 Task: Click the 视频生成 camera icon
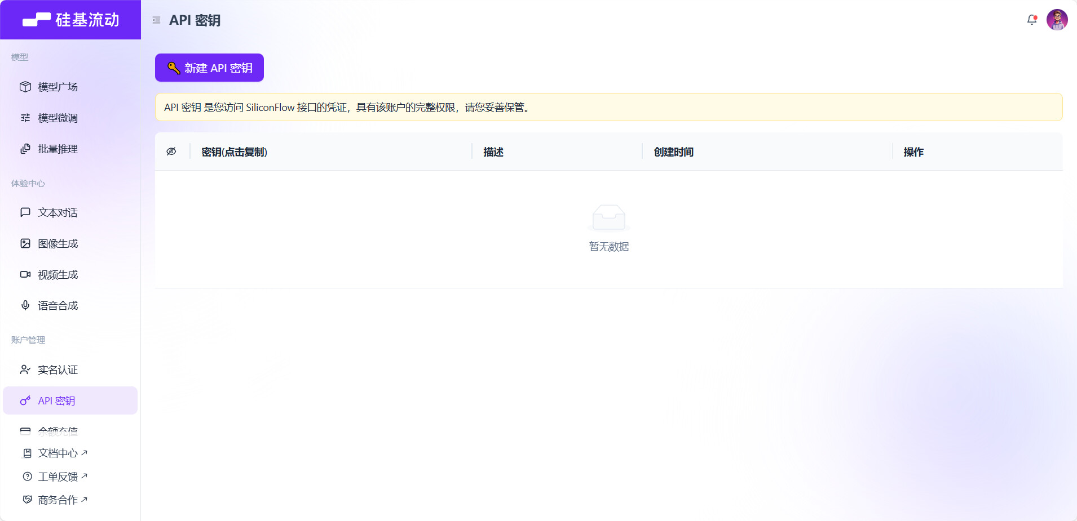25,274
